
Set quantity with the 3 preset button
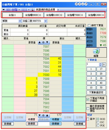(91, 78)
